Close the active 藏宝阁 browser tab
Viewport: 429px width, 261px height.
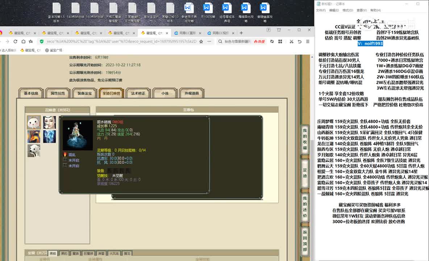(x=167, y=33)
